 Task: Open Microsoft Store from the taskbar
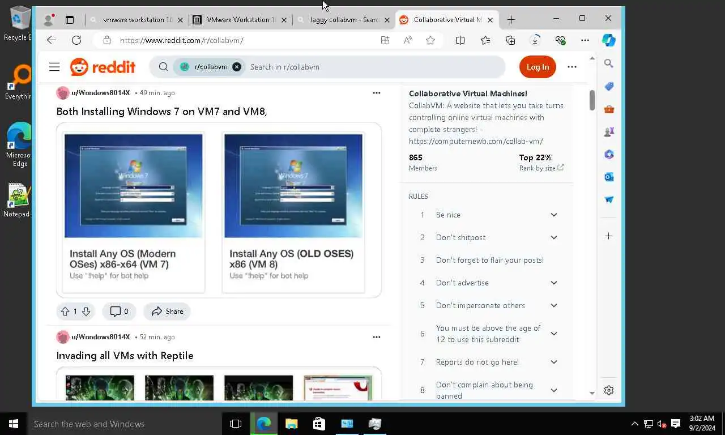[319, 424]
